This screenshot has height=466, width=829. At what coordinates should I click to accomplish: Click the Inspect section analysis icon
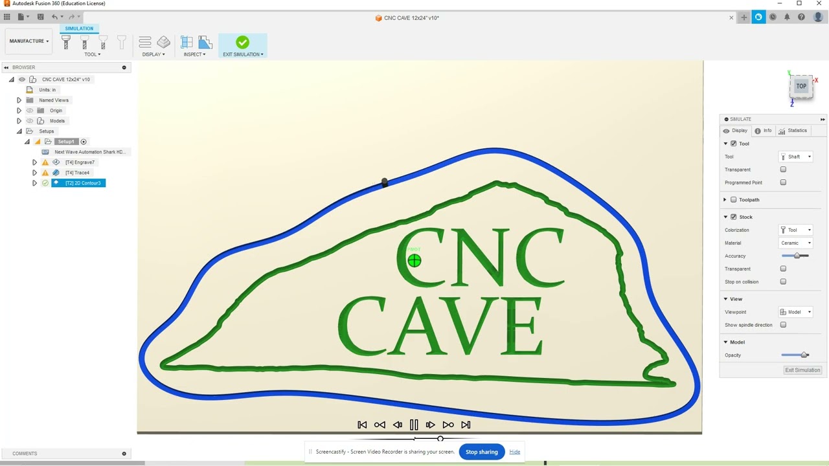[187, 42]
